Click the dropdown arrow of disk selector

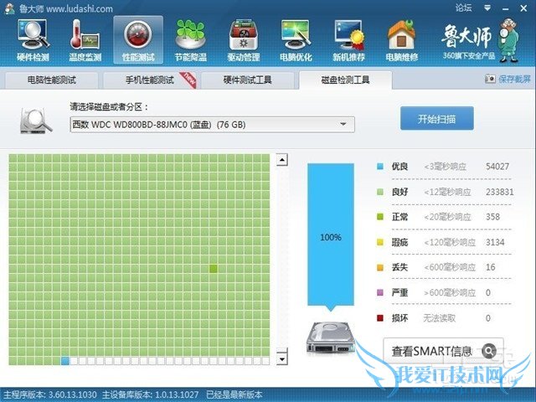[343, 125]
